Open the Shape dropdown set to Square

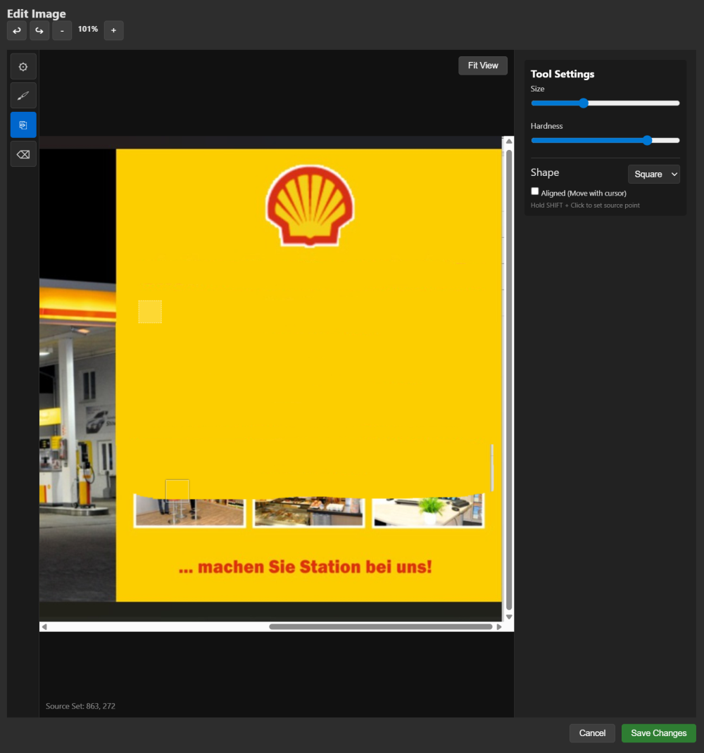tap(653, 174)
